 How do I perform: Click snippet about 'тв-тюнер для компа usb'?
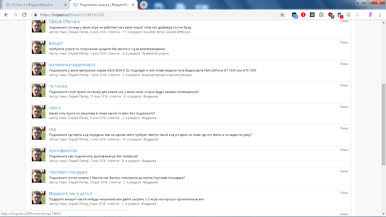[x=124, y=92]
